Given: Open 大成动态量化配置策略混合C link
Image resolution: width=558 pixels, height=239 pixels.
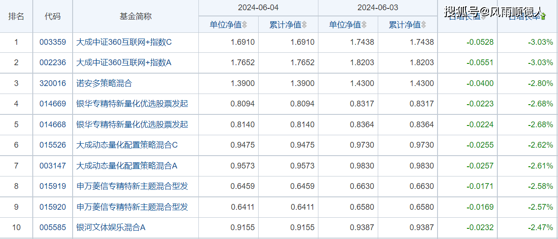Looking at the screenshot, I should click(x=127, y=145).
